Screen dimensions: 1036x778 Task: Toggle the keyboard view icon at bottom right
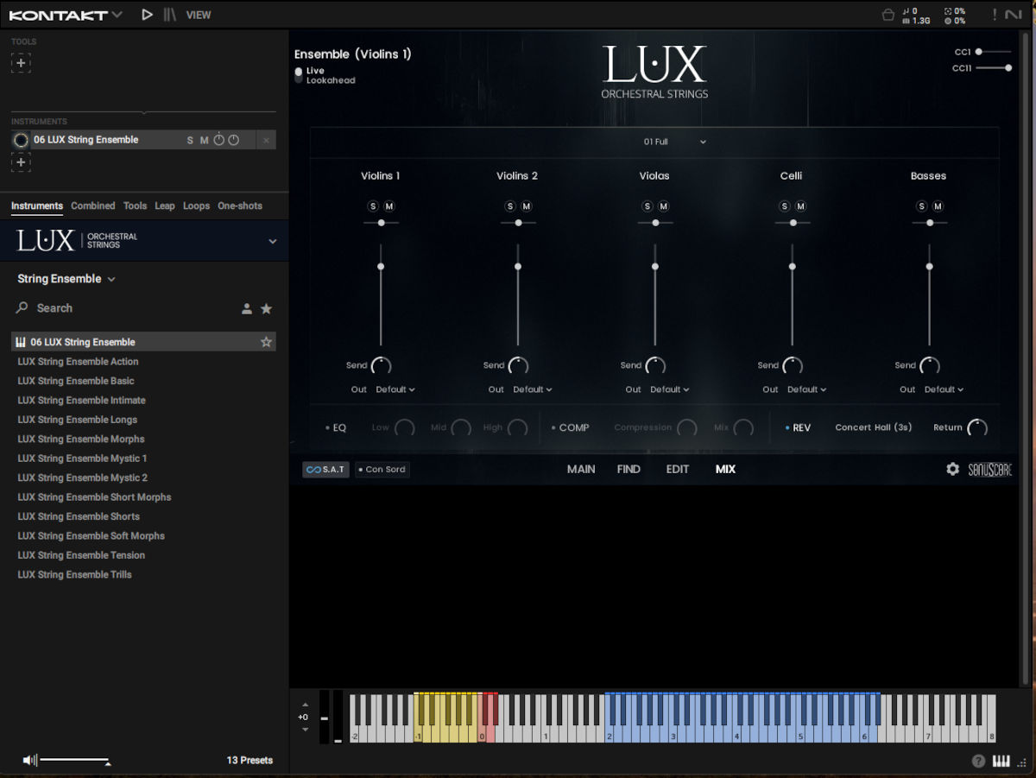(1001, 761)
